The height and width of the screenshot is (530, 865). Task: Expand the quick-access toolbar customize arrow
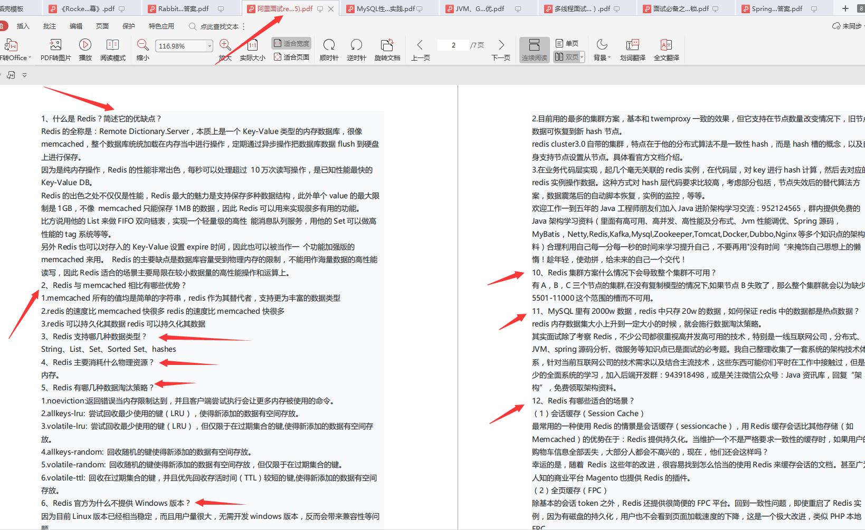click(24, 75)
